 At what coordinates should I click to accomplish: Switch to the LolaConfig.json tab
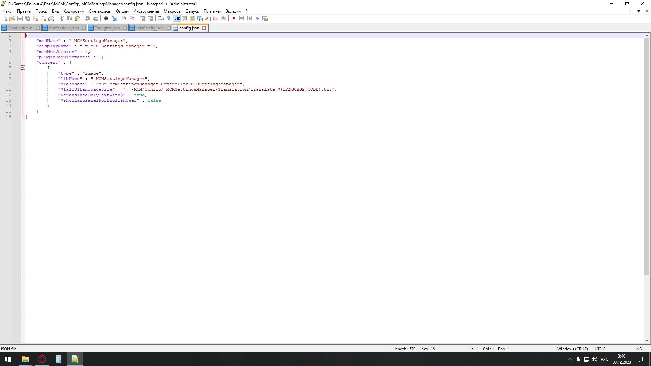coord(149,28)
